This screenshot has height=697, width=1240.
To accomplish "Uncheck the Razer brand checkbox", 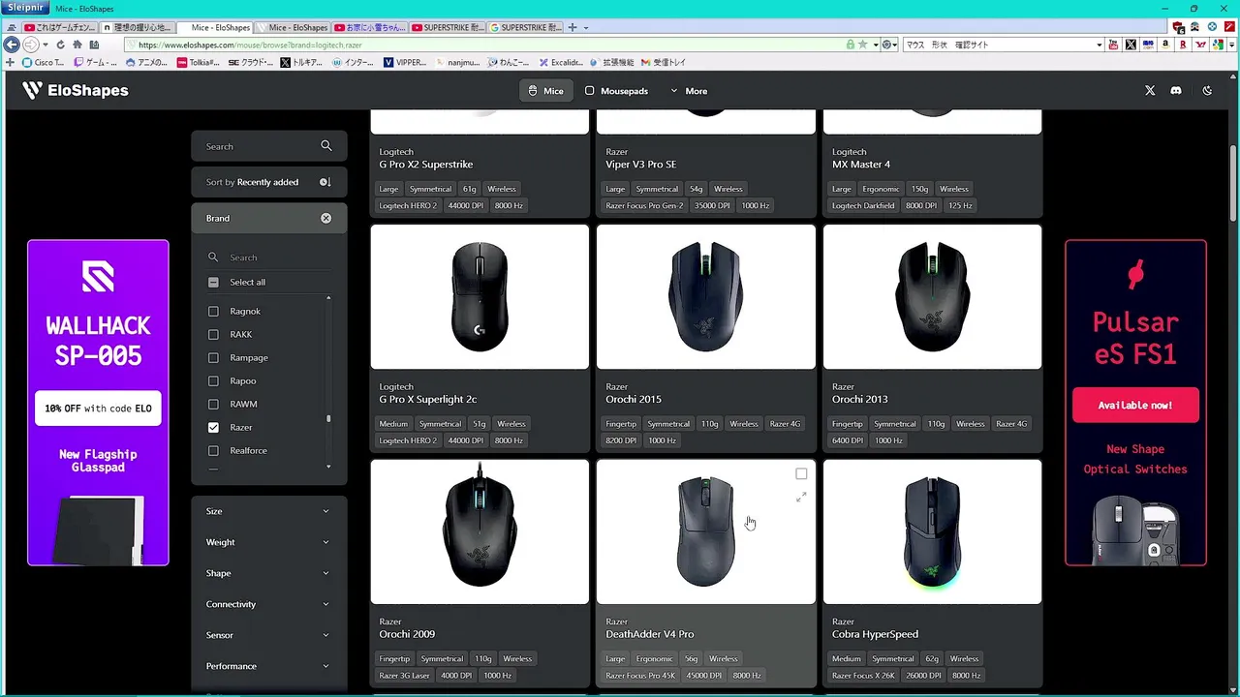I will tap(214, 427).
